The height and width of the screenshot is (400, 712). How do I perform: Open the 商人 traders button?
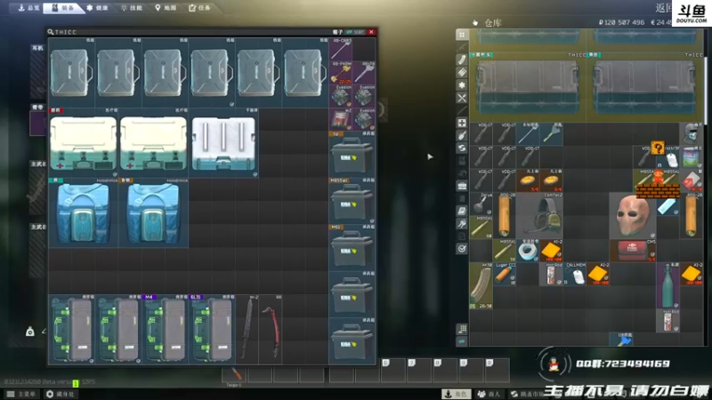(489, 394)
